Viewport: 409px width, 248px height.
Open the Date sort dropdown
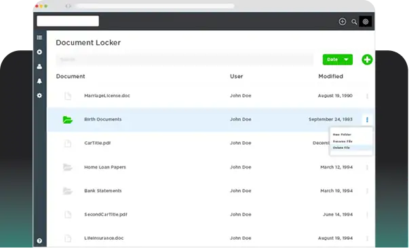(338, 60)
